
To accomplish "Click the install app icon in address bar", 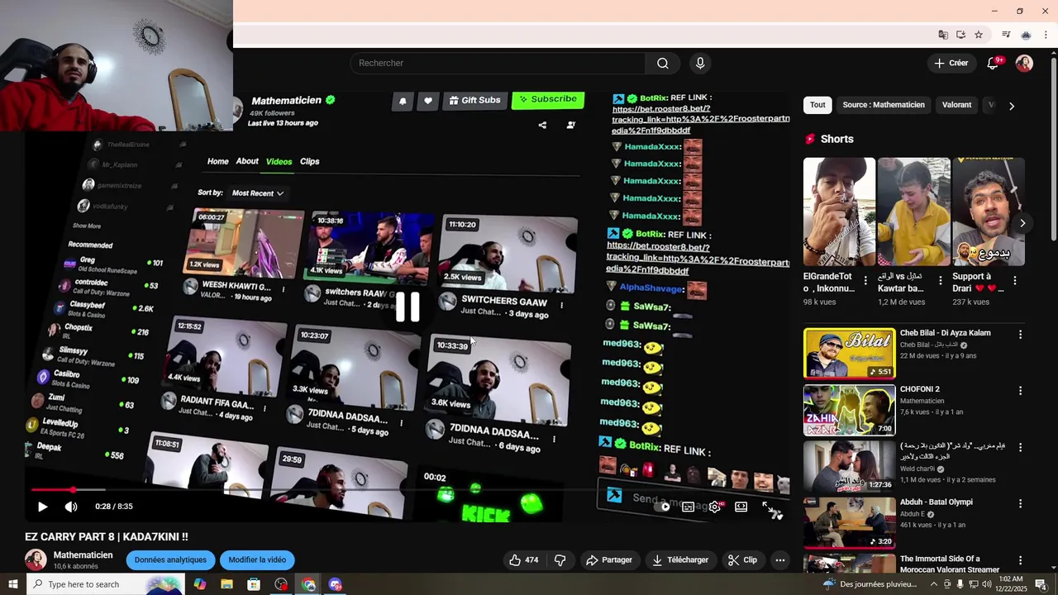I will click(960, 35).
